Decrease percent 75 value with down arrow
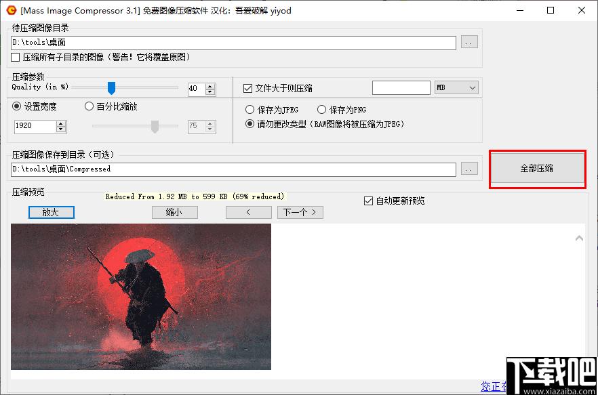Image resolution: width=598 pixels, height=395 pixels. (210, 129)
